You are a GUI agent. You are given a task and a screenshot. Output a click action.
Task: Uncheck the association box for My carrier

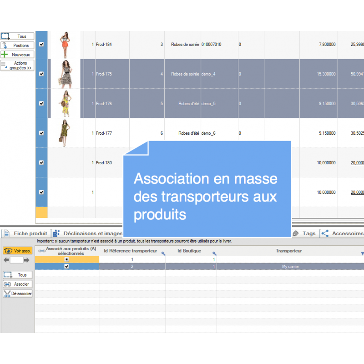pyautogui.click(x=67, y=267)
